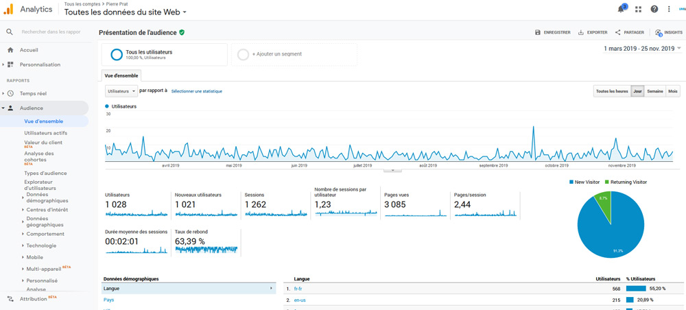Select the Mois granularity

[x=672, y=91]
